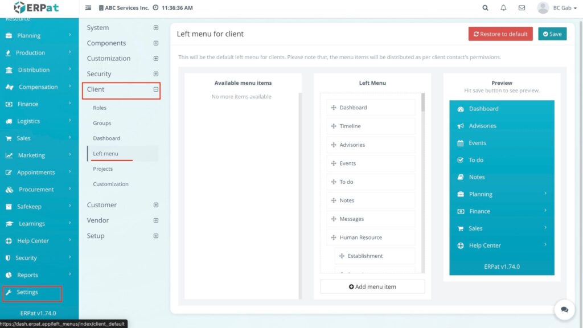Open the notifications bell icon
The height and width of the screenshot is (328, 583).
point(503,8)
